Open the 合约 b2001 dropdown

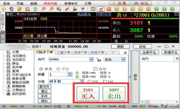tap(91, 60)
